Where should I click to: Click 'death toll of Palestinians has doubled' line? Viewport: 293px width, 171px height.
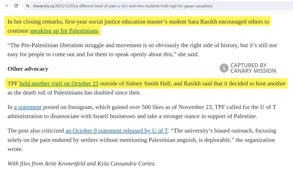pos(74,93)
